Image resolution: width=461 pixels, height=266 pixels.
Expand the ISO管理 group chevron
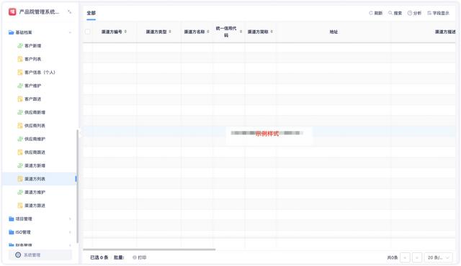pyautogui.click(x=71, y=232)
